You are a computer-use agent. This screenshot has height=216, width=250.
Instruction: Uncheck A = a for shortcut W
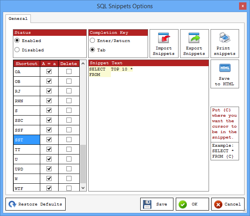coord(49,179)
